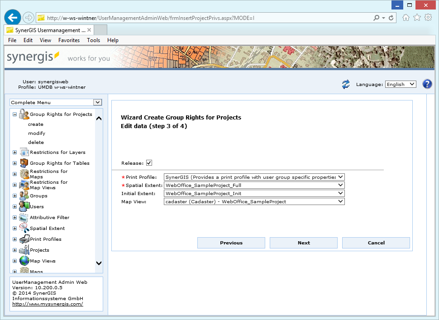
Task: Click the refresh arrows icon near Language
Action: tap(345, 84)
